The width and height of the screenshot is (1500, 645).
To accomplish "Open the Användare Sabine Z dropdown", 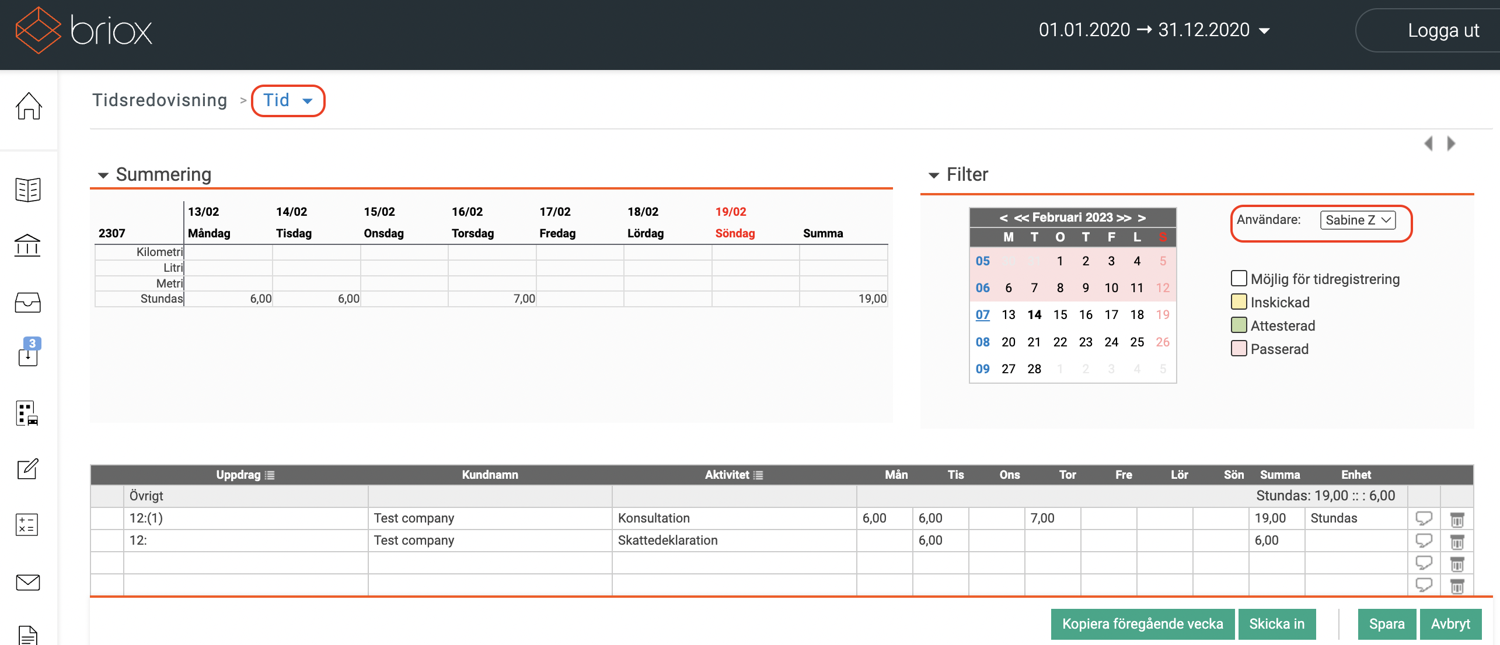I will 1358,220.
